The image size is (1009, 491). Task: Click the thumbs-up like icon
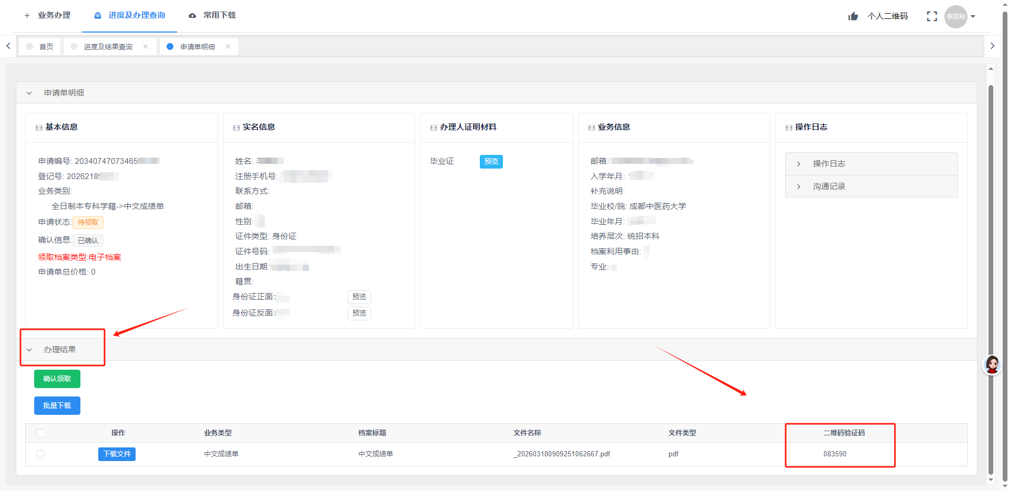pyautogui.click(x=853, y=16)
